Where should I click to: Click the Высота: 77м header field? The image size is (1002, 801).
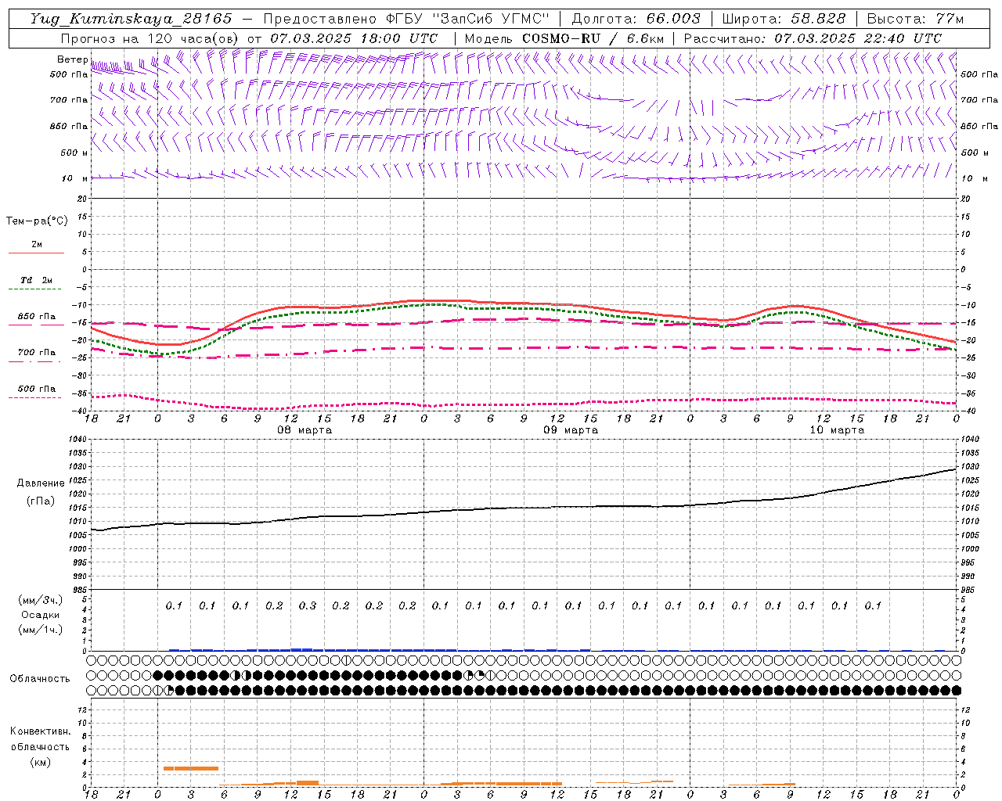(915, 19)
